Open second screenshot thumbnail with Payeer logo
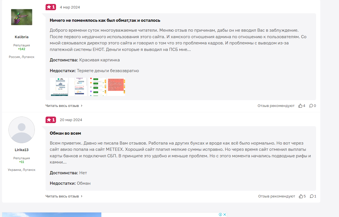 point(78,87)
